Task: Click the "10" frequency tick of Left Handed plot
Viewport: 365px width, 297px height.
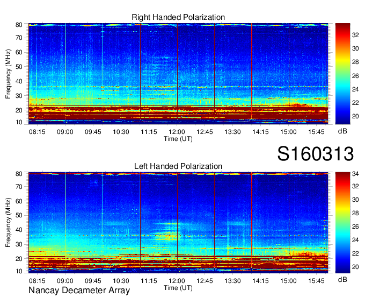Action: click(19, 271)
